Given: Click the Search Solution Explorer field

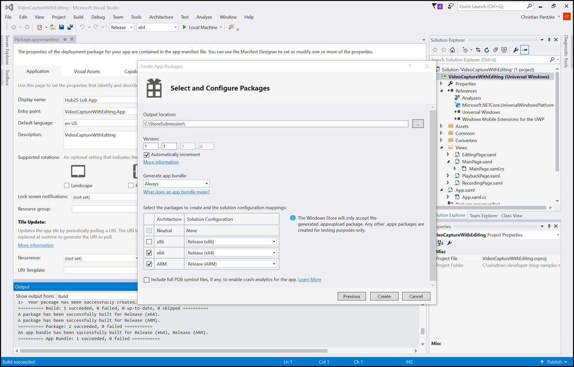Looking at the screenshot, I should [490, 60].
